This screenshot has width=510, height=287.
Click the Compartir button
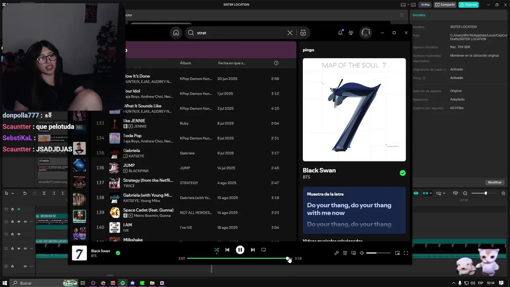445,5
